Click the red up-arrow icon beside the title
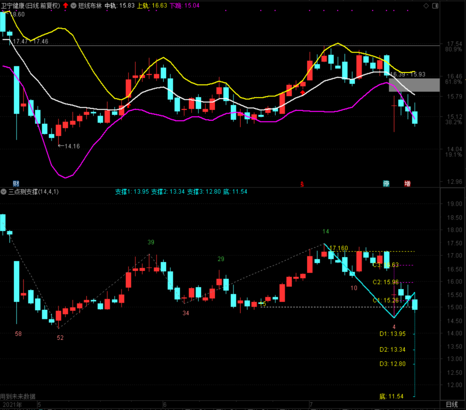Viewport: 466px width, 410px height. point(66,5)
